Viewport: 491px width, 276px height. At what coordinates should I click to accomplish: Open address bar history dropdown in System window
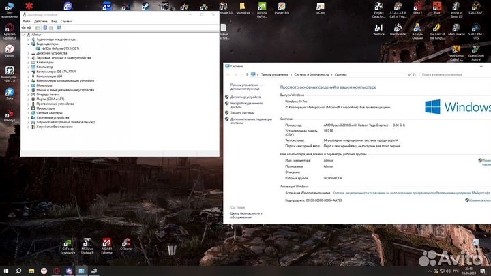pyautogui.click(x=408, y=75)
